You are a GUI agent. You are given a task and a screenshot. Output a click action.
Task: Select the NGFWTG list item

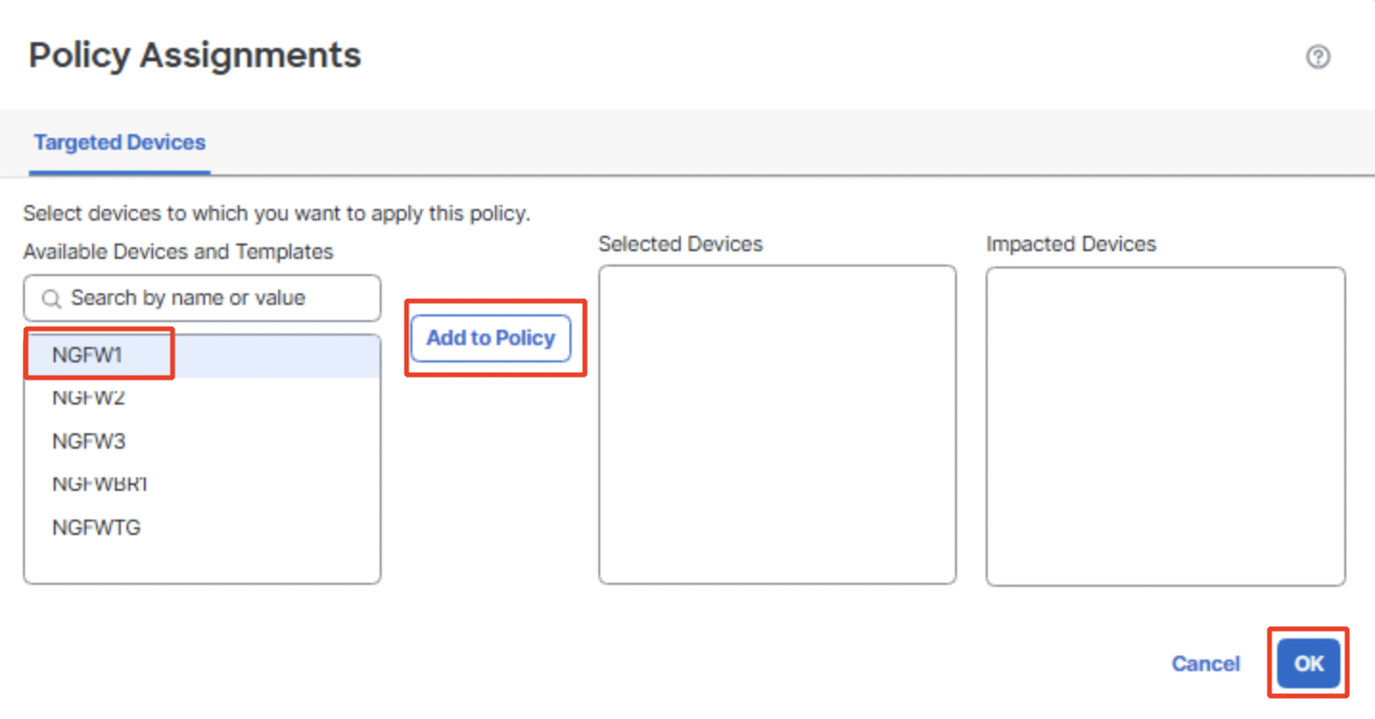(96, 527)
